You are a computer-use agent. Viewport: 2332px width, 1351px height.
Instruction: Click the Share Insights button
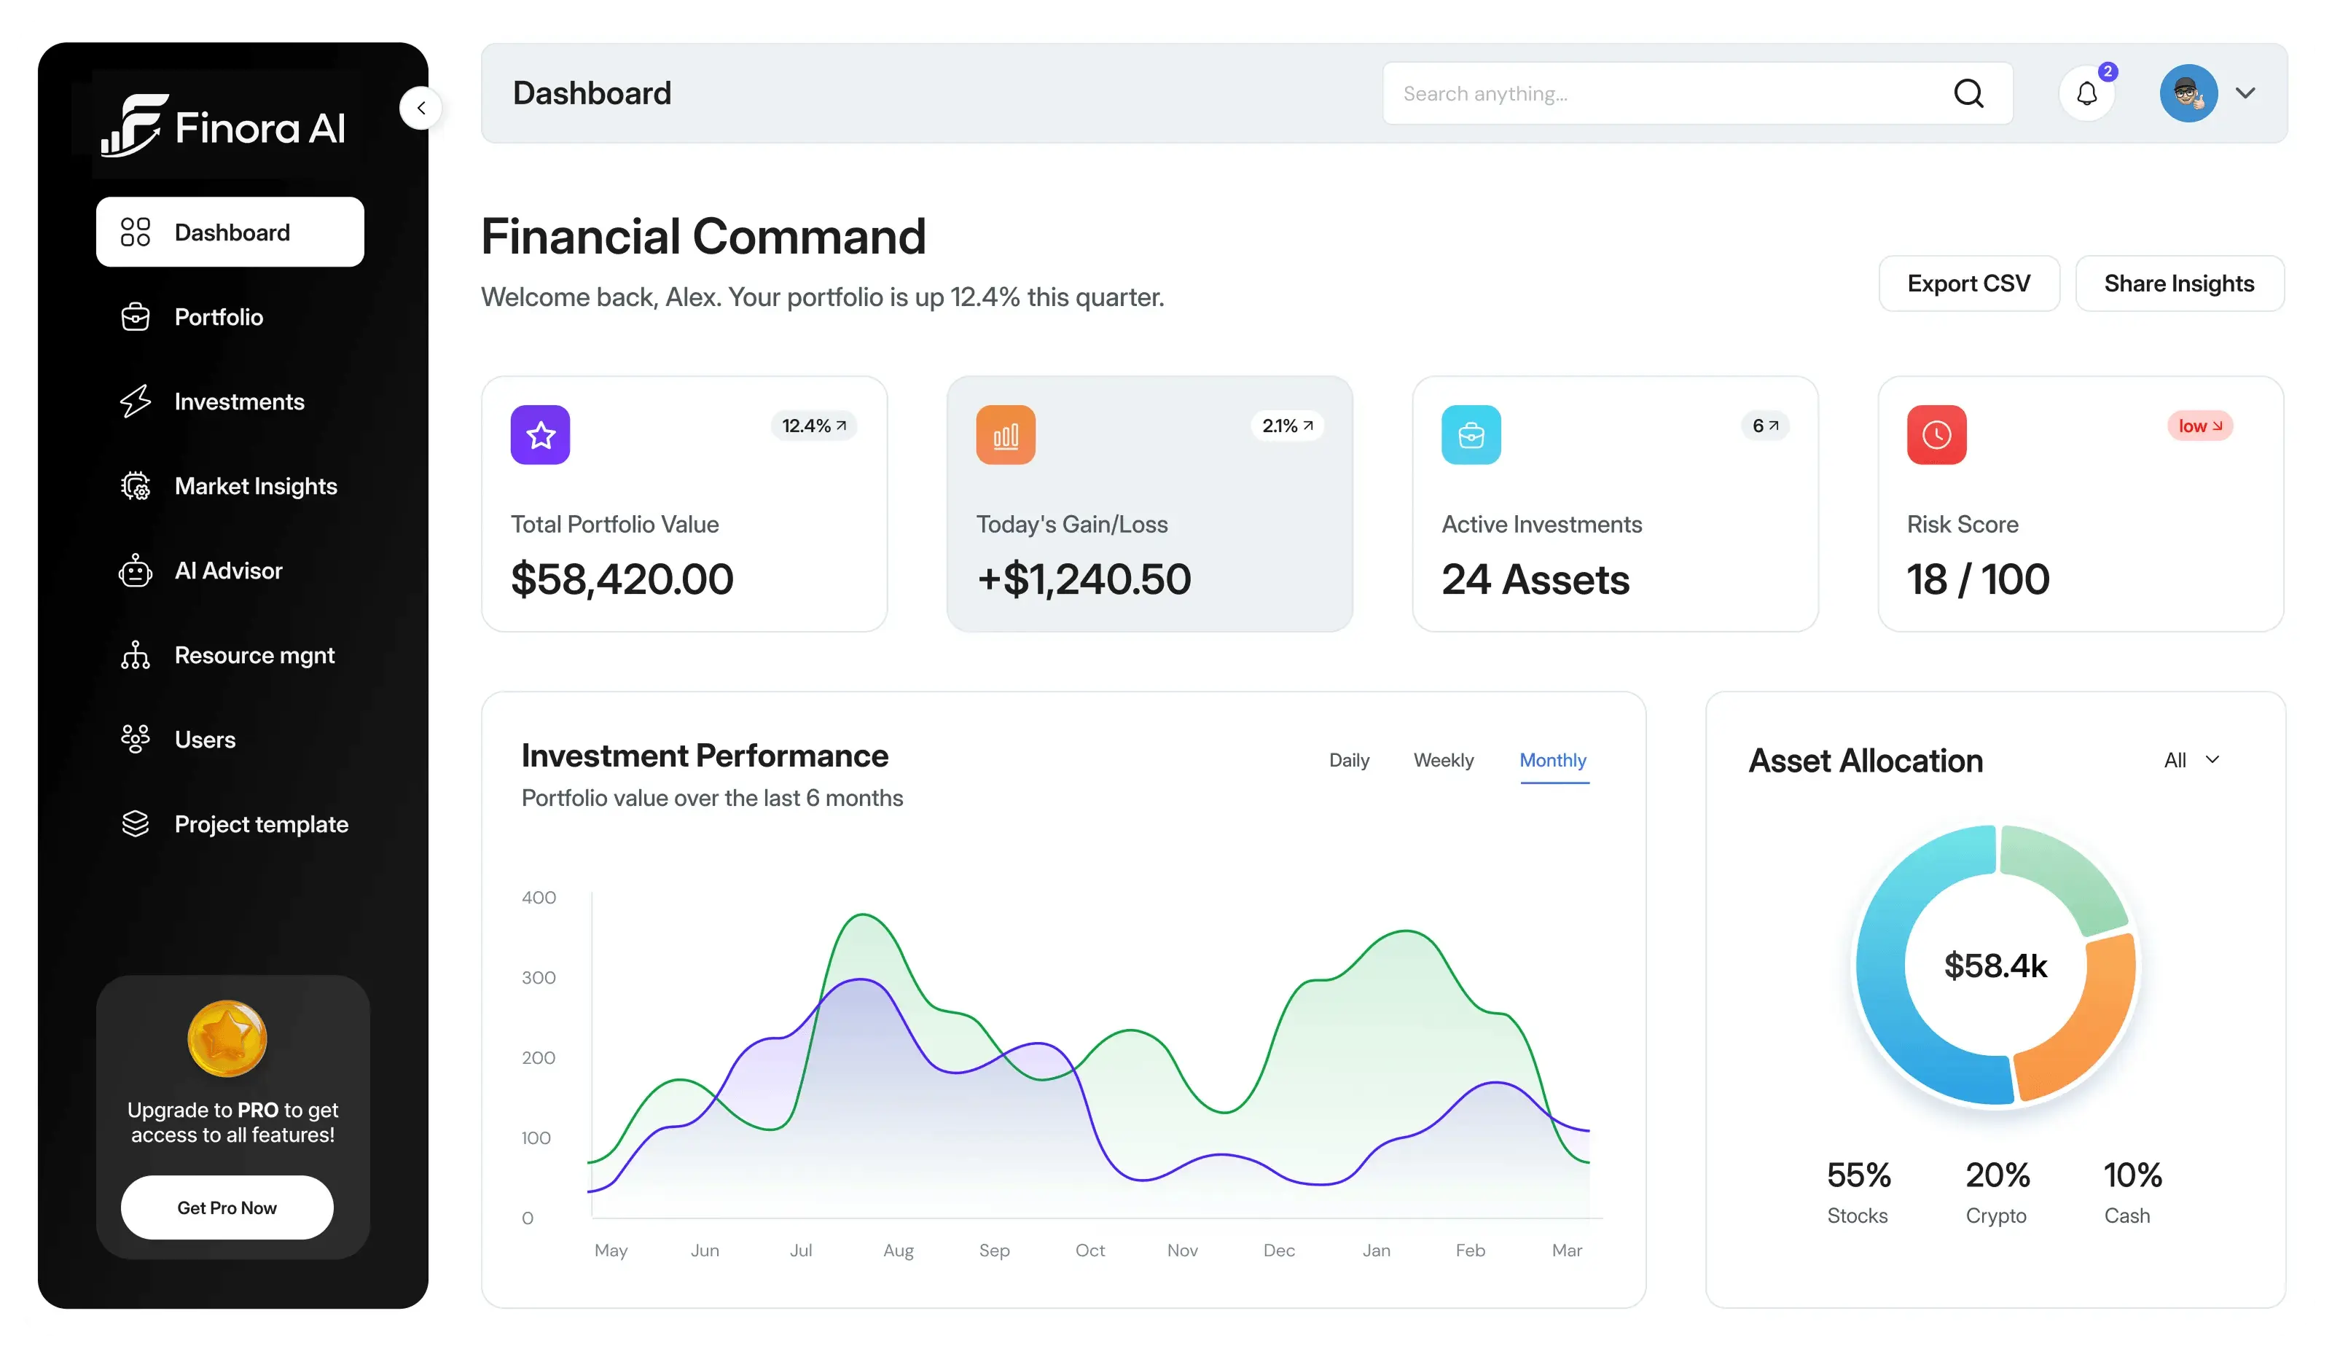tap(2179, 283)
